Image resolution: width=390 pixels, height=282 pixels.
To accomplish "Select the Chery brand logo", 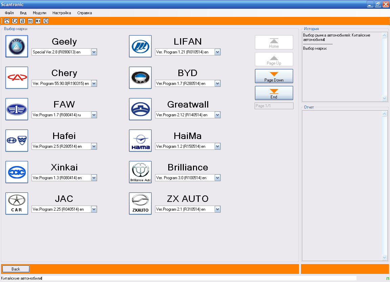I will 17,77.
